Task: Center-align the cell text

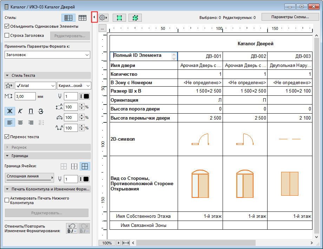Action: (x=20, y=122)
